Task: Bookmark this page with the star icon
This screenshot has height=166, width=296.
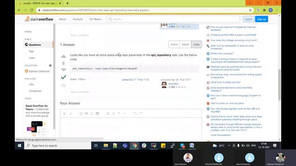Action: point(250,10)
